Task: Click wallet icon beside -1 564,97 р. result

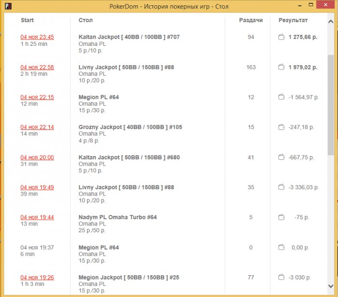Action: point(282,97)
